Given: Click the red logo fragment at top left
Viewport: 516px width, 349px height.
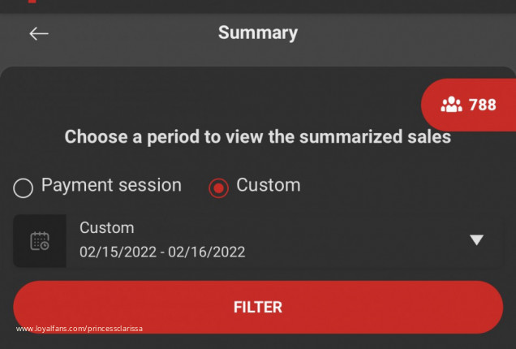Looking at the screenshot, I should click(x=31, y=2).
